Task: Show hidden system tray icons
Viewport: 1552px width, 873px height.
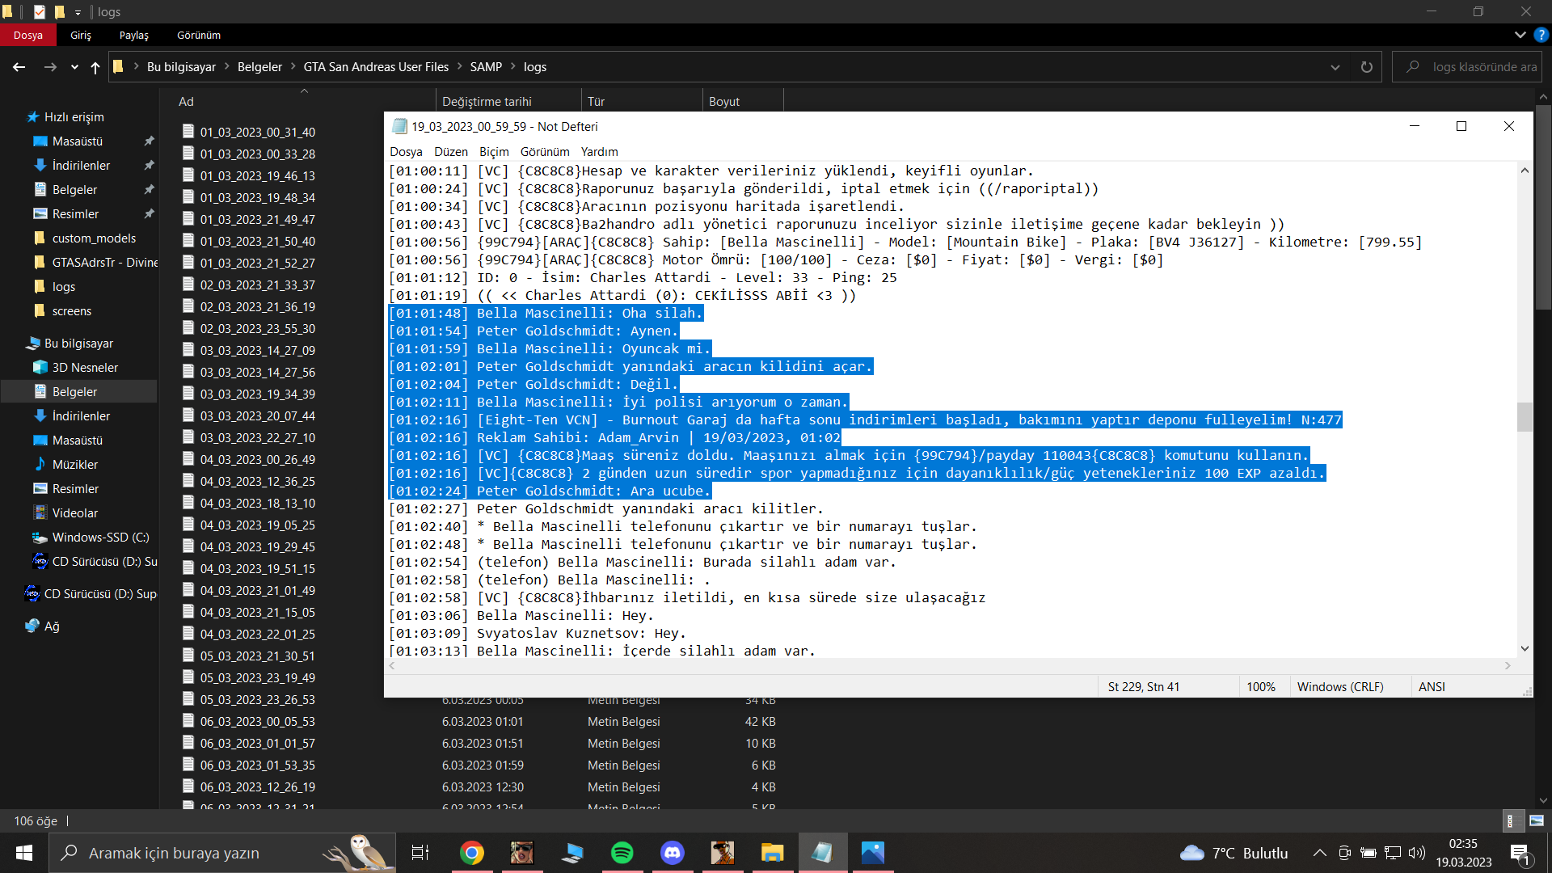Action: 1319,853
